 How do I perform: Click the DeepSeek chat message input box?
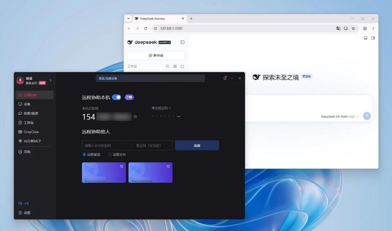click(309, 108)
